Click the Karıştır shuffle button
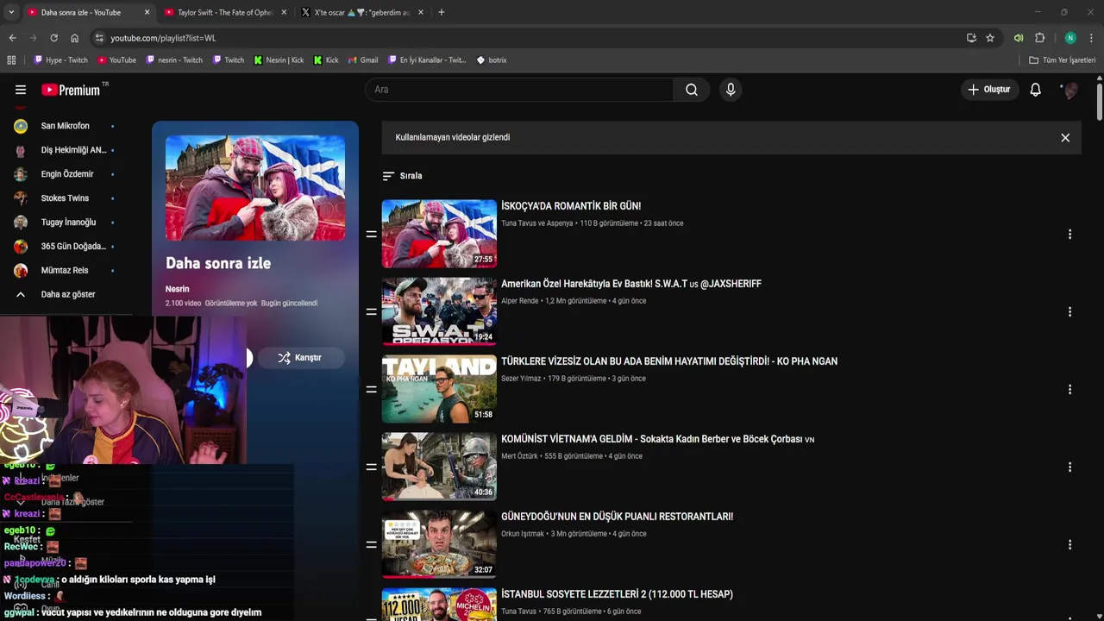 coord(300,358)
